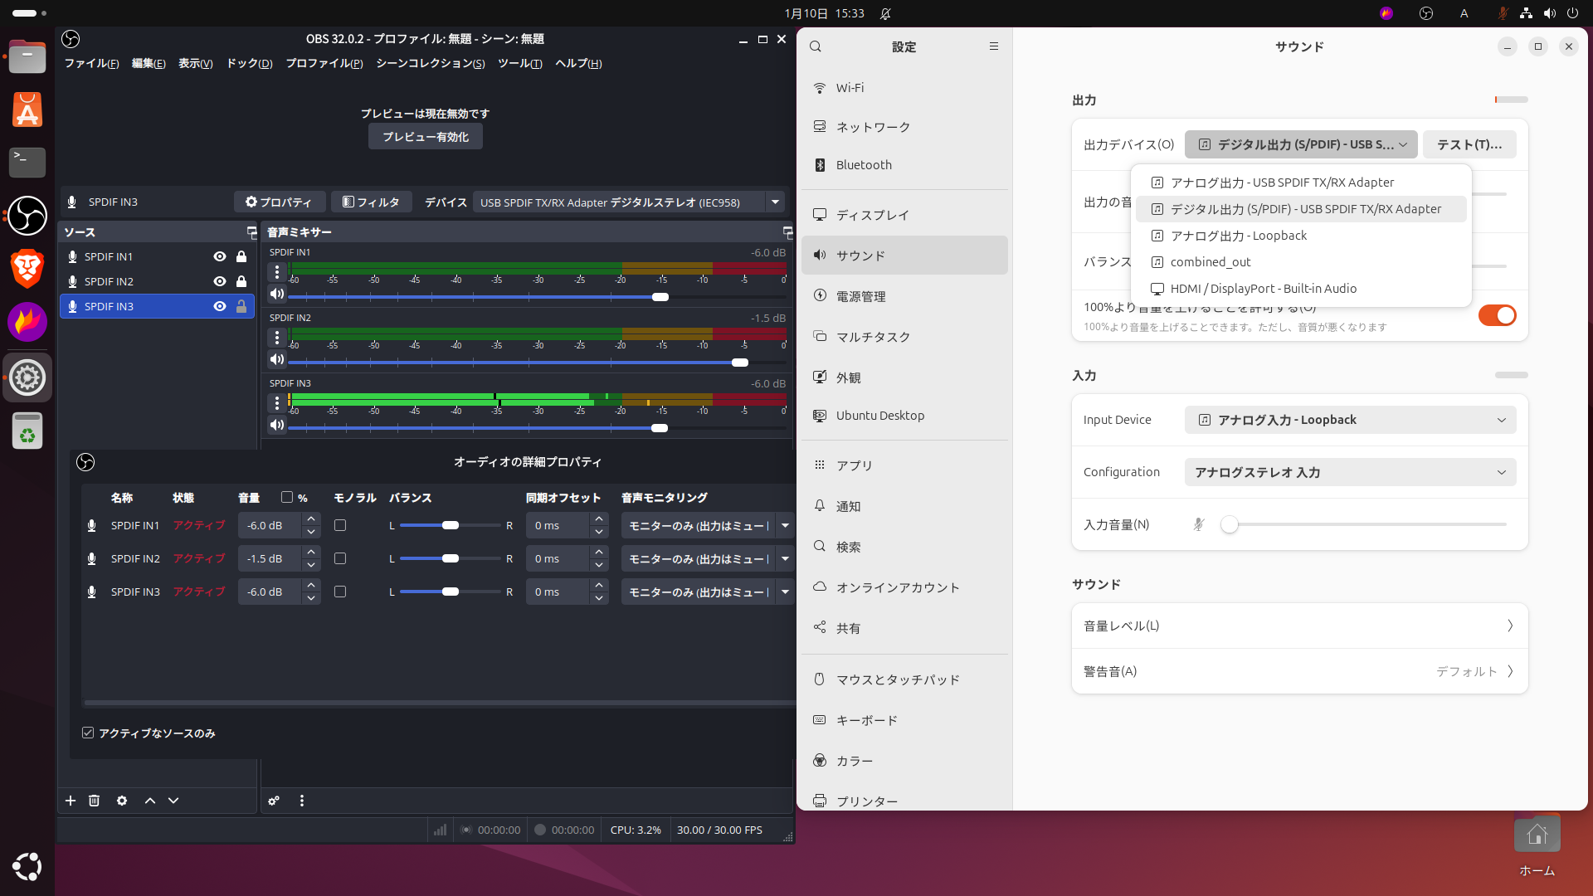
Task: Toggle lock on SPDIF IN3 source
Action: tap(241, 306)
